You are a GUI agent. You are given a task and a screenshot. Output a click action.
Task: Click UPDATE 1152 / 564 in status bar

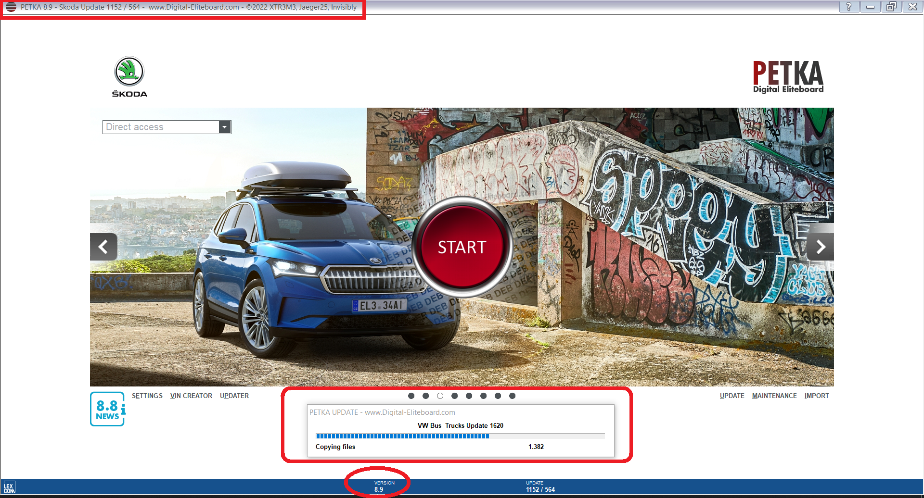click(540, 486)
